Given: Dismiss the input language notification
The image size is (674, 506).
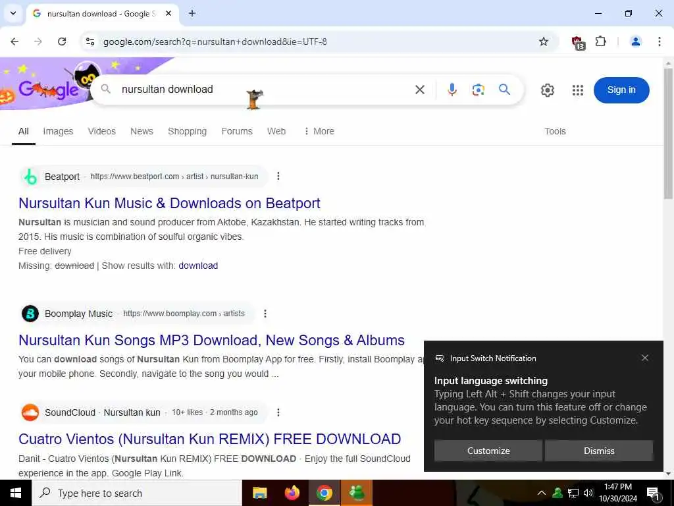Looking at the screenshot, I should (599, 451).
